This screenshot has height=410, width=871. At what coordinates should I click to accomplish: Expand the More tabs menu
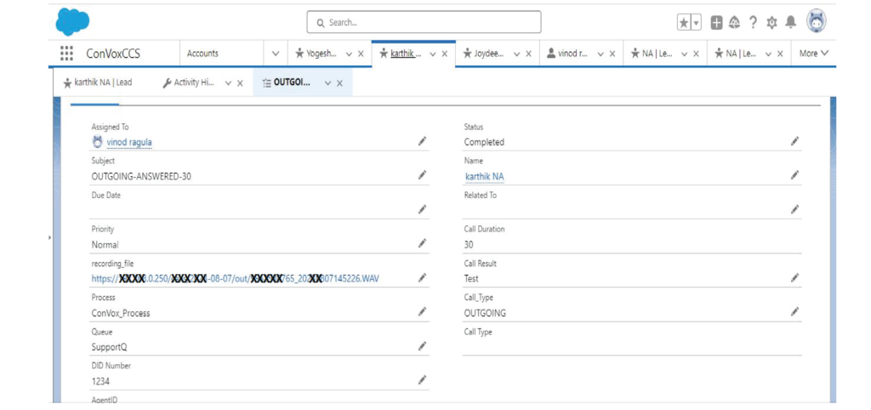814,54
